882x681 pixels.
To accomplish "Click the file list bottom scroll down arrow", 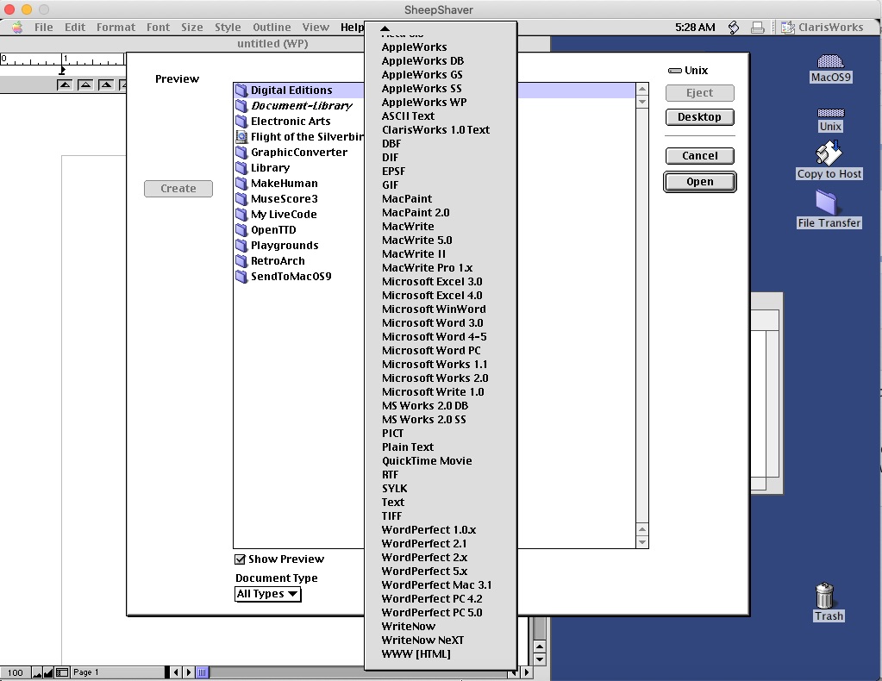I will [642, 543].
